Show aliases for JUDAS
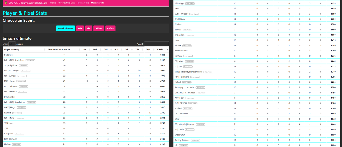The width and height of the screenshot is (342, 147). point(187,82)
